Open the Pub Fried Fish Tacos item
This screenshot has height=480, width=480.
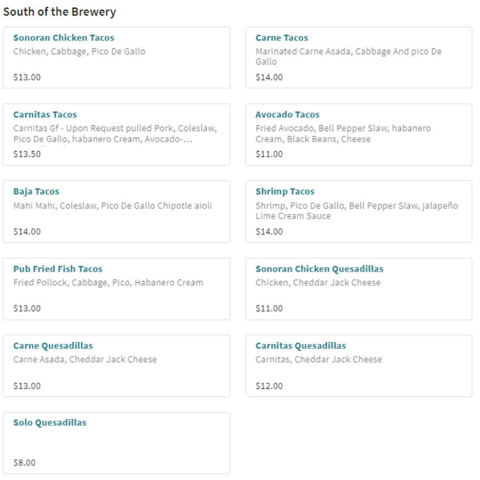[58, 269]
